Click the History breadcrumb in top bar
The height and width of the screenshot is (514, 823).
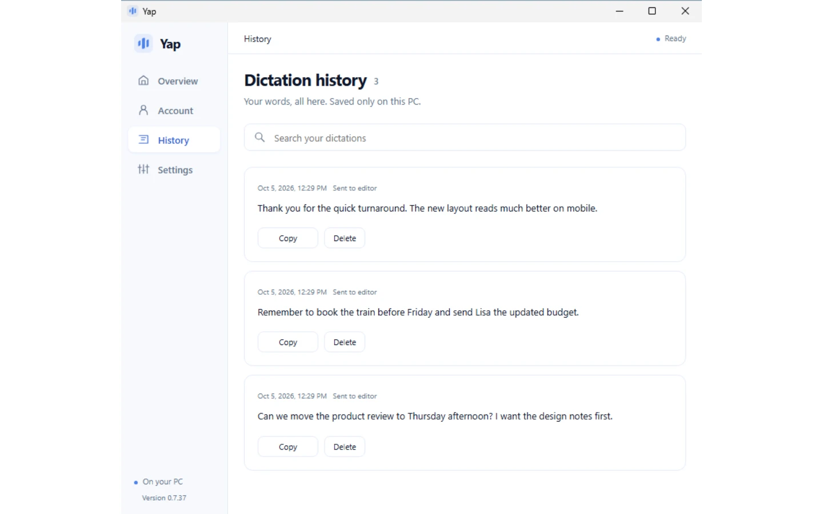pos(258,39)
